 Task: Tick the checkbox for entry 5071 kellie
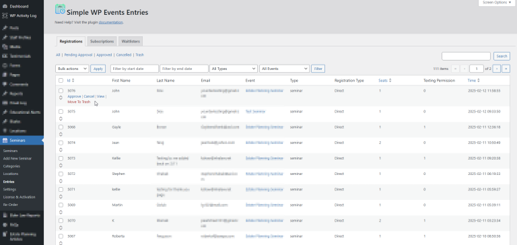point(61,190)
